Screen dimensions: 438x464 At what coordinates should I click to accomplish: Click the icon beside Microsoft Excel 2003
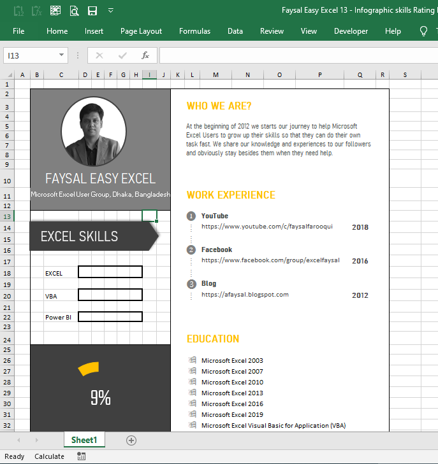193,360
